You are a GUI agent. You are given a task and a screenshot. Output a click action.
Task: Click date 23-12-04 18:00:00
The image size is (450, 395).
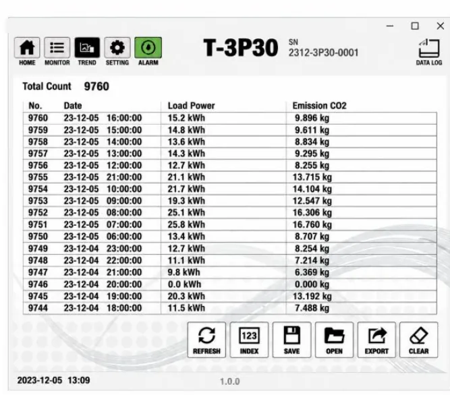(x=103, y=308)
